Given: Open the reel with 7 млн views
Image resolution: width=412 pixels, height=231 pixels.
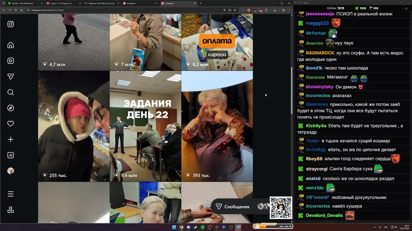Looking at the screenshot, I should [145, 42].
